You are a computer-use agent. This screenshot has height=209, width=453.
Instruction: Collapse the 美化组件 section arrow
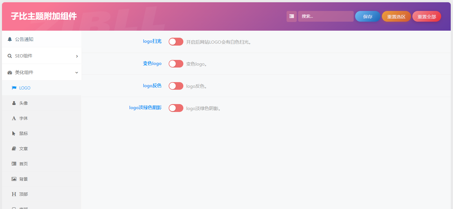tap(76, 73)
